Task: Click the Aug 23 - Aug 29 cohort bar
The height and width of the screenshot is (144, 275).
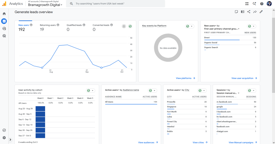Action: pos(40,108)
